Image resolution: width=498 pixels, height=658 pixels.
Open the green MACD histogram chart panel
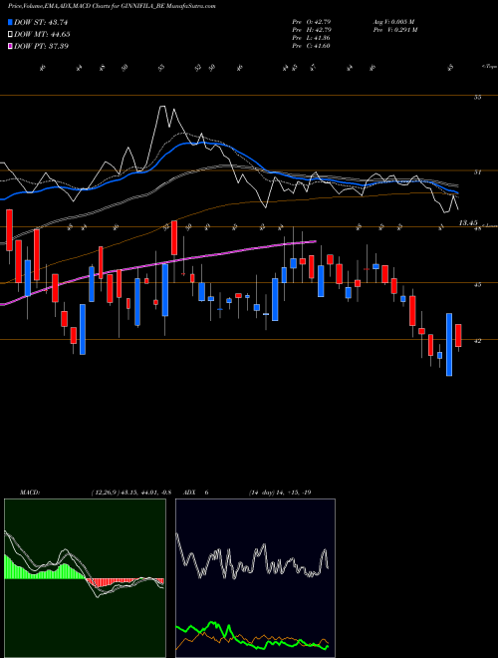click(x=85, y=578)
